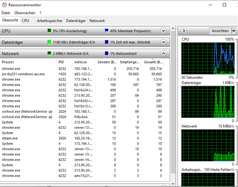Open the ? help menu
Image resolution: width=238 pixels, height=187 pixels.
[x=40, y=13]
